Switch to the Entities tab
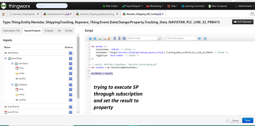 [69, 31]
